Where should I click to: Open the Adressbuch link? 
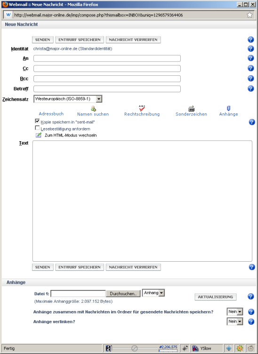click(51, 114)
